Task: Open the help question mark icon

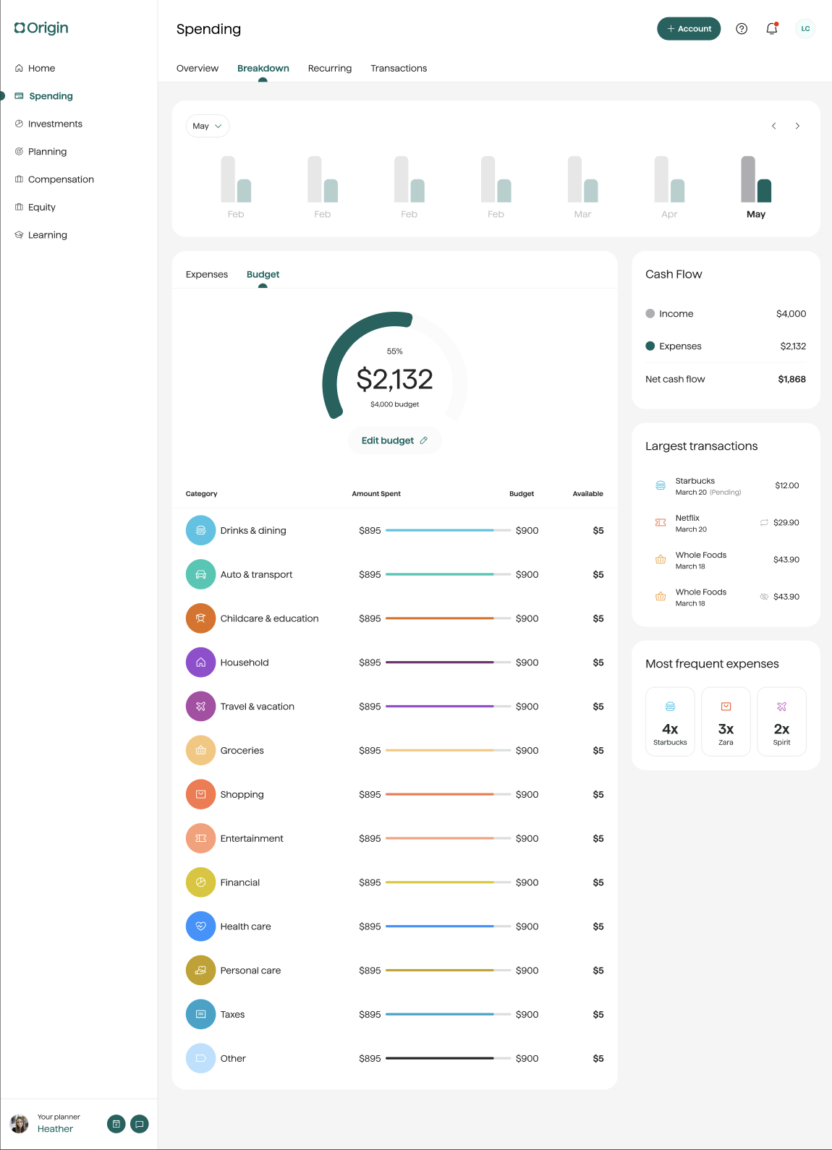Action: tap(742, 29)
